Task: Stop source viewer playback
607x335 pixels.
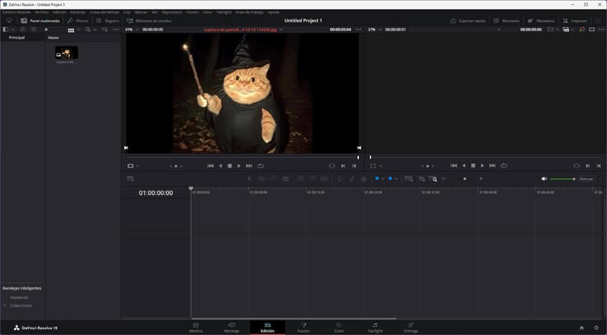Action: 229,165
